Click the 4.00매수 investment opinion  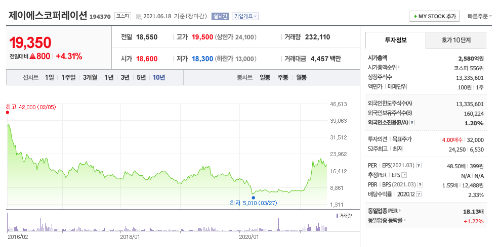pyautogui.click(x=453, y=140)
